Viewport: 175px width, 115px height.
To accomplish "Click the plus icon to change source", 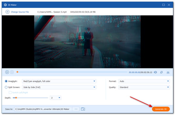I will (8, 12).
